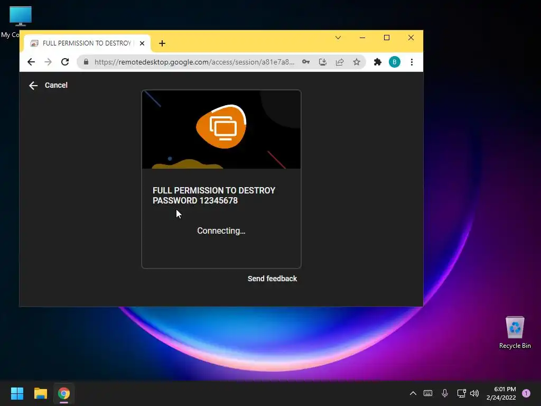Click the FULL PERMISSION TO DESTROY device name
The image size is (541, 406).
pos(214,196)
